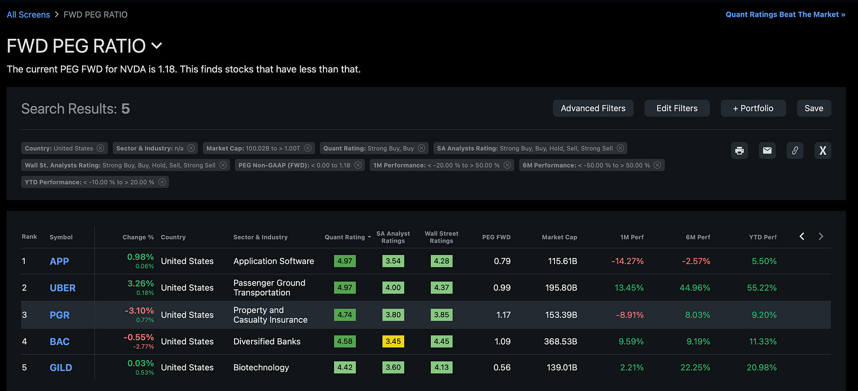Viewport: 858px width, 391px height.
Task: Remove the PEG Non-GAAP (FWD) filter
Action: click(x=358, y=165)
